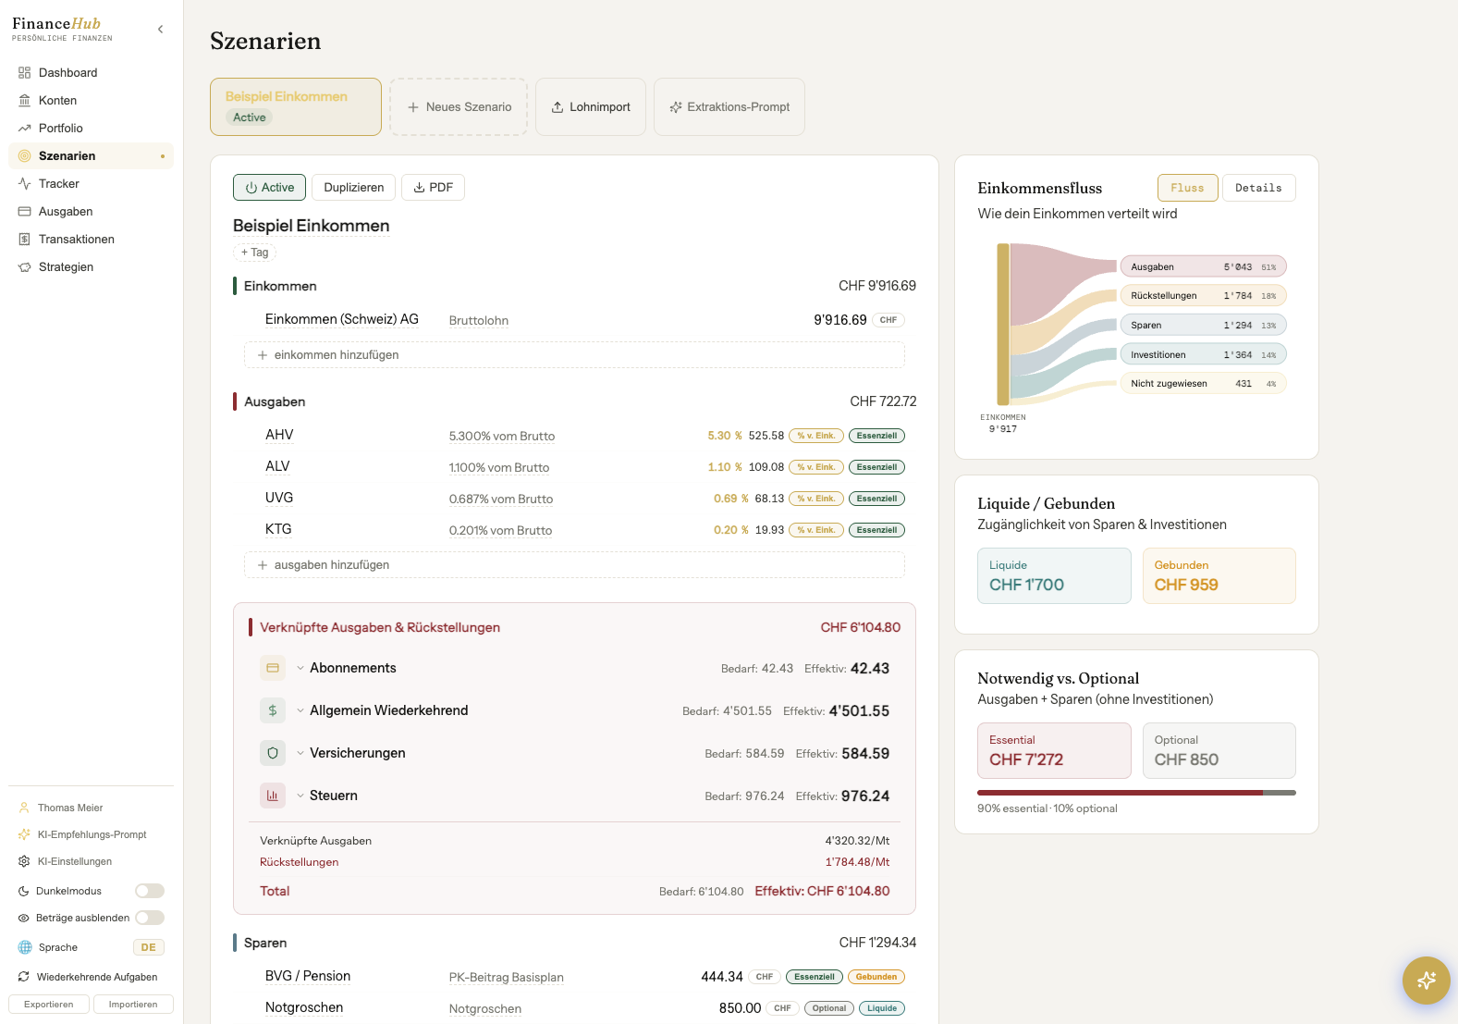The image size is (1458, 1024).
Task: Click the chart icon beside Steuern
Action: (273, 796)
